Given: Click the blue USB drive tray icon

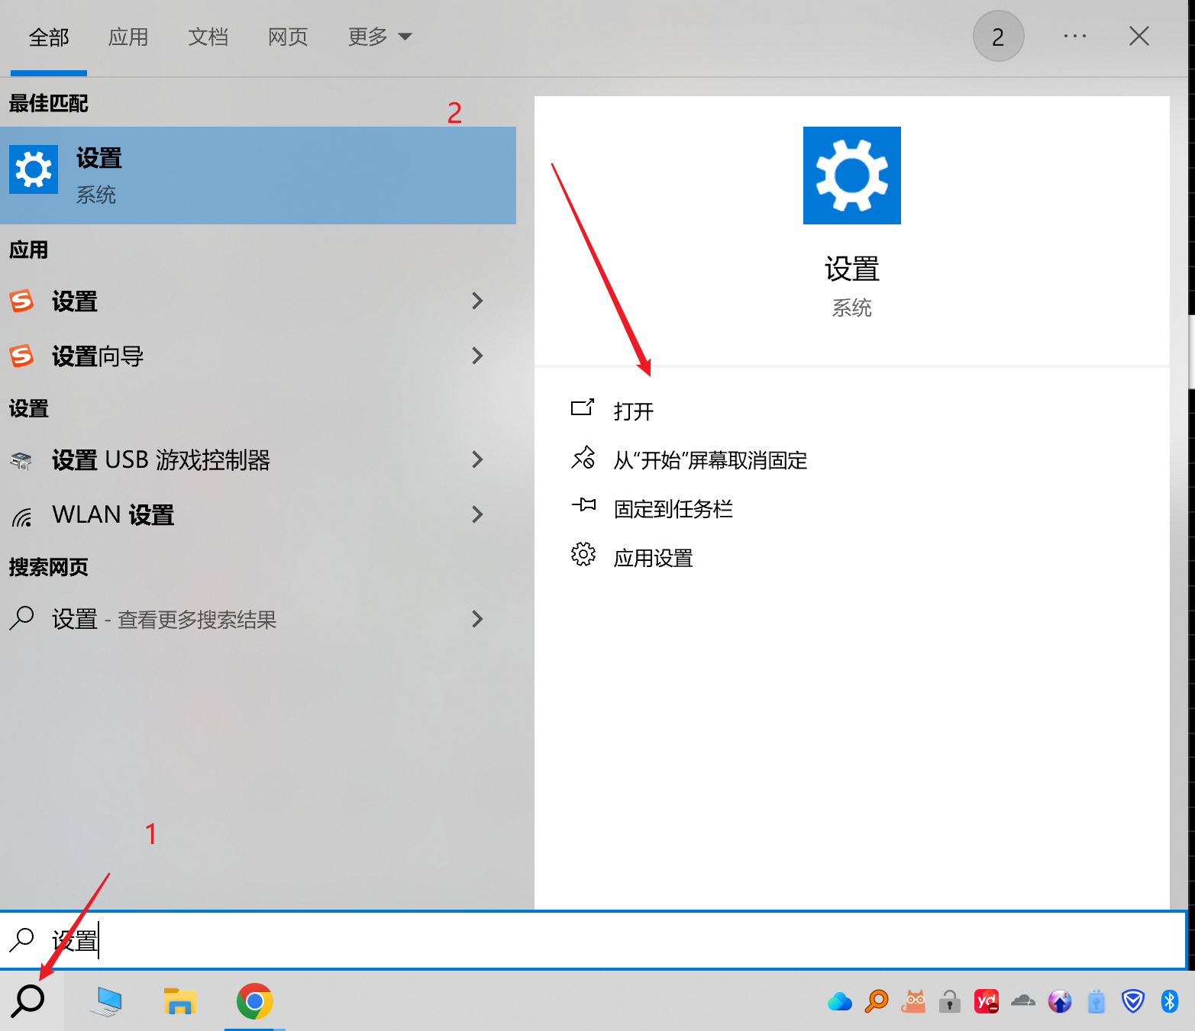Looking at the screenshot, I should (x=1096, y=1000).
